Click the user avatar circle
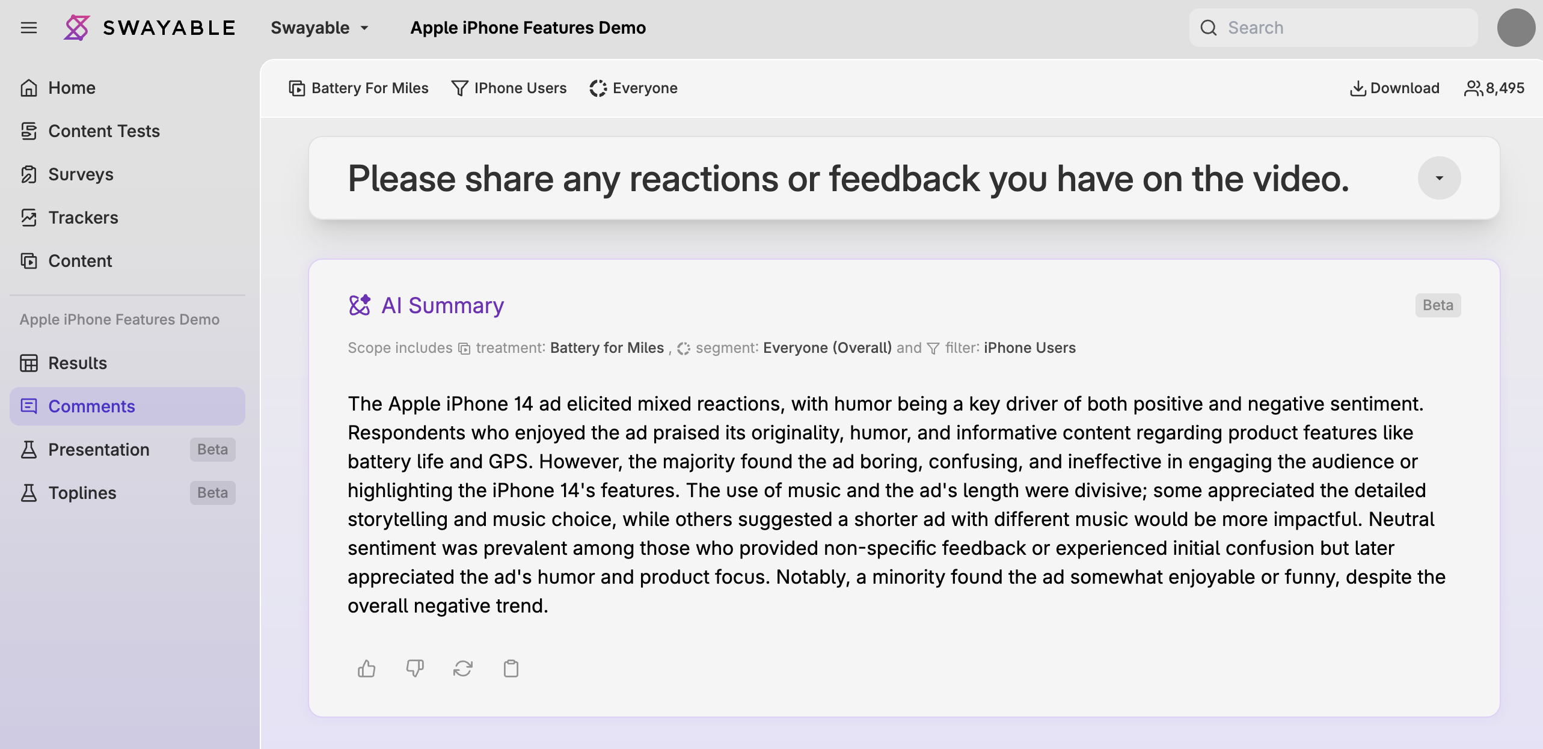This screenshot has width=1543, height=749. point(1516,28)
